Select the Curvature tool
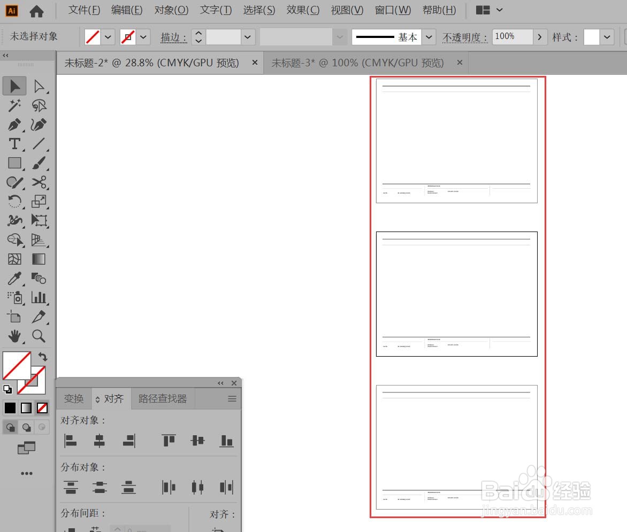Screen dimensions: 627x532 click(39, 125)
